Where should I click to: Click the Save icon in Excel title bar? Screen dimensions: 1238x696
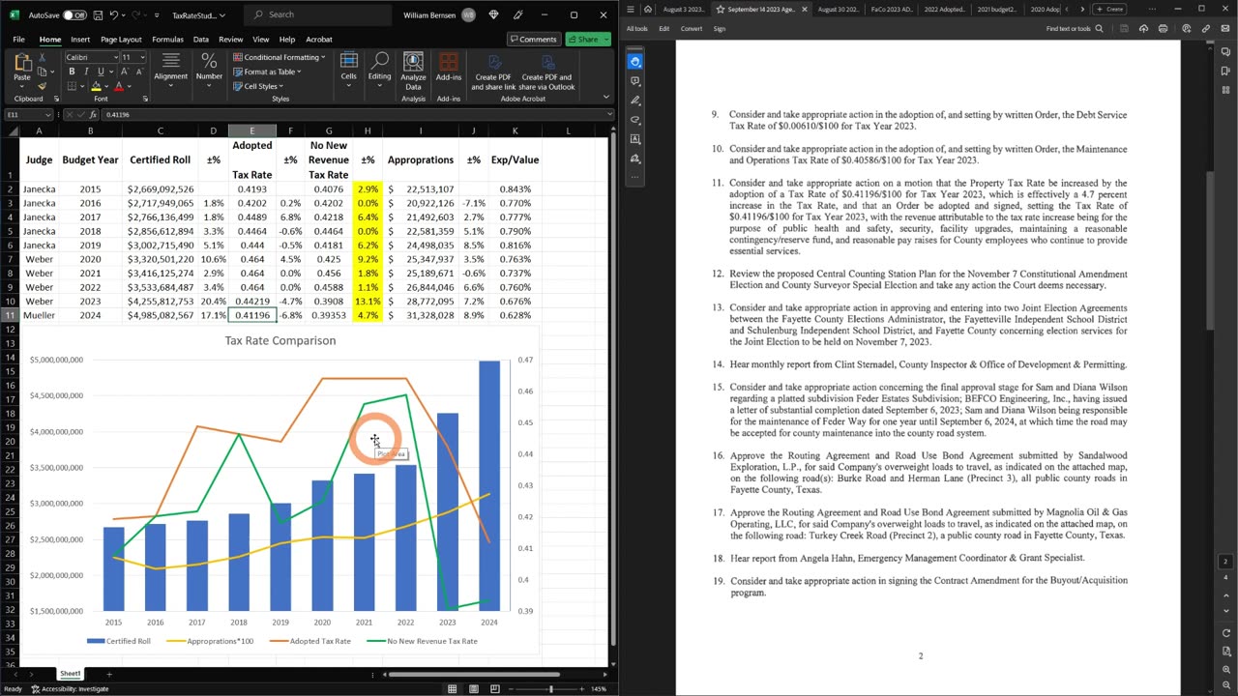97,15
